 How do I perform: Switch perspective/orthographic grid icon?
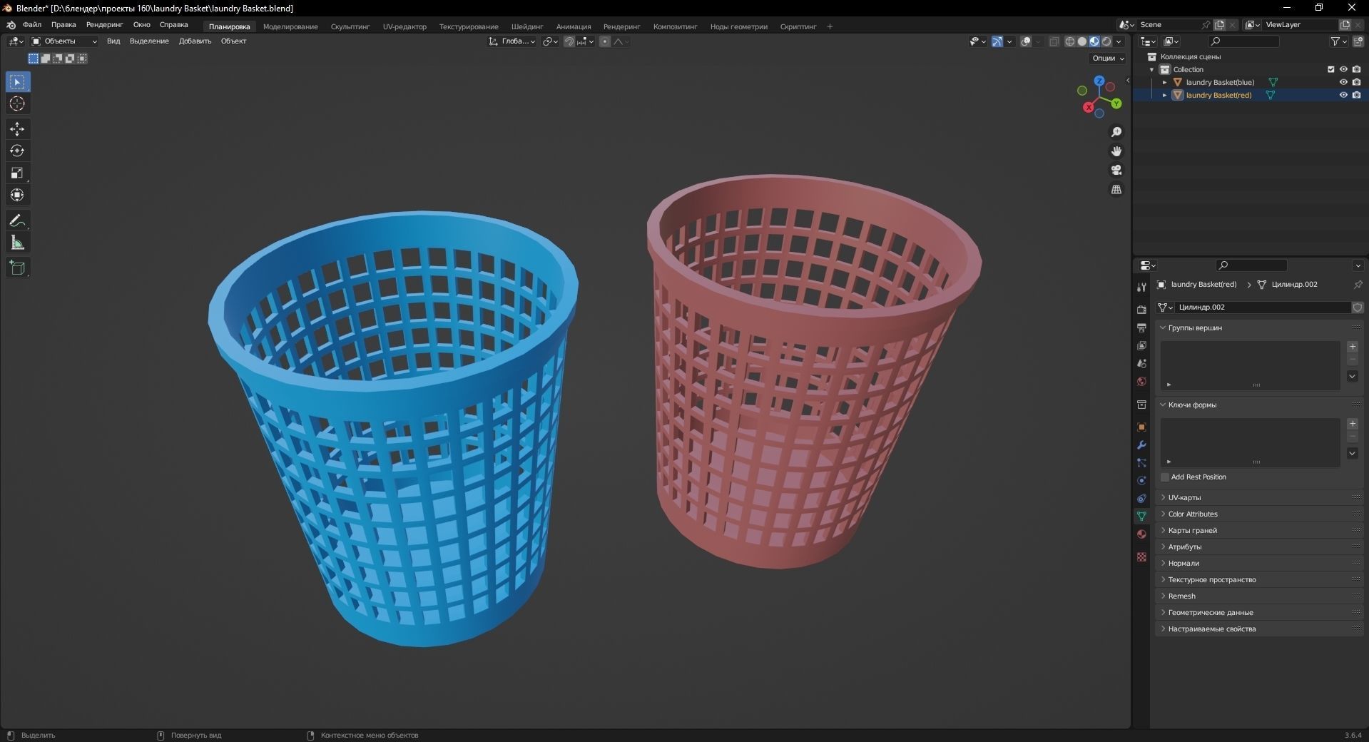point(1116,189)
